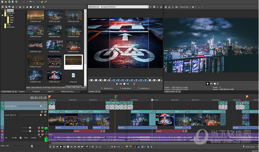Play the Video Preview window
Image resolution: width=259 pixels, height=152 pixels.
point(208,84)
